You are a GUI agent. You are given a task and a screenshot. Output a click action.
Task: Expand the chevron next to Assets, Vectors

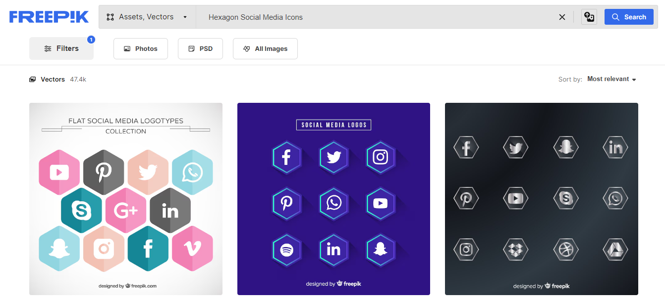(x=185, y=16)
